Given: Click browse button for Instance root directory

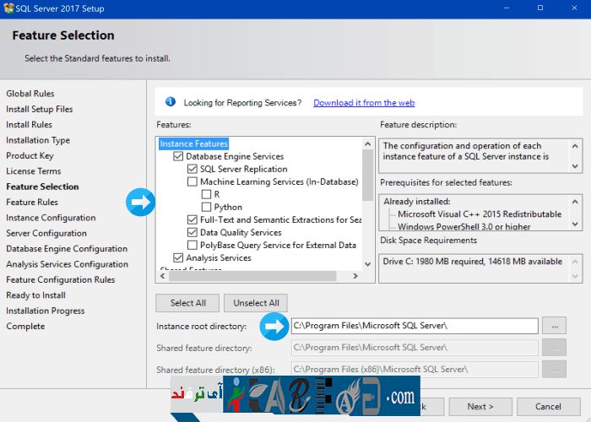Looking at the screenshot, I should point(554,326).
